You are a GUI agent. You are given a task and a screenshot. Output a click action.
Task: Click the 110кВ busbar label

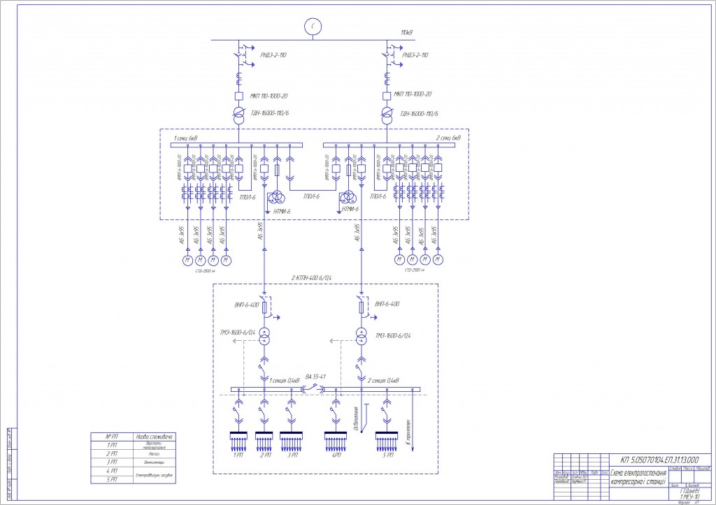point(407,33)
